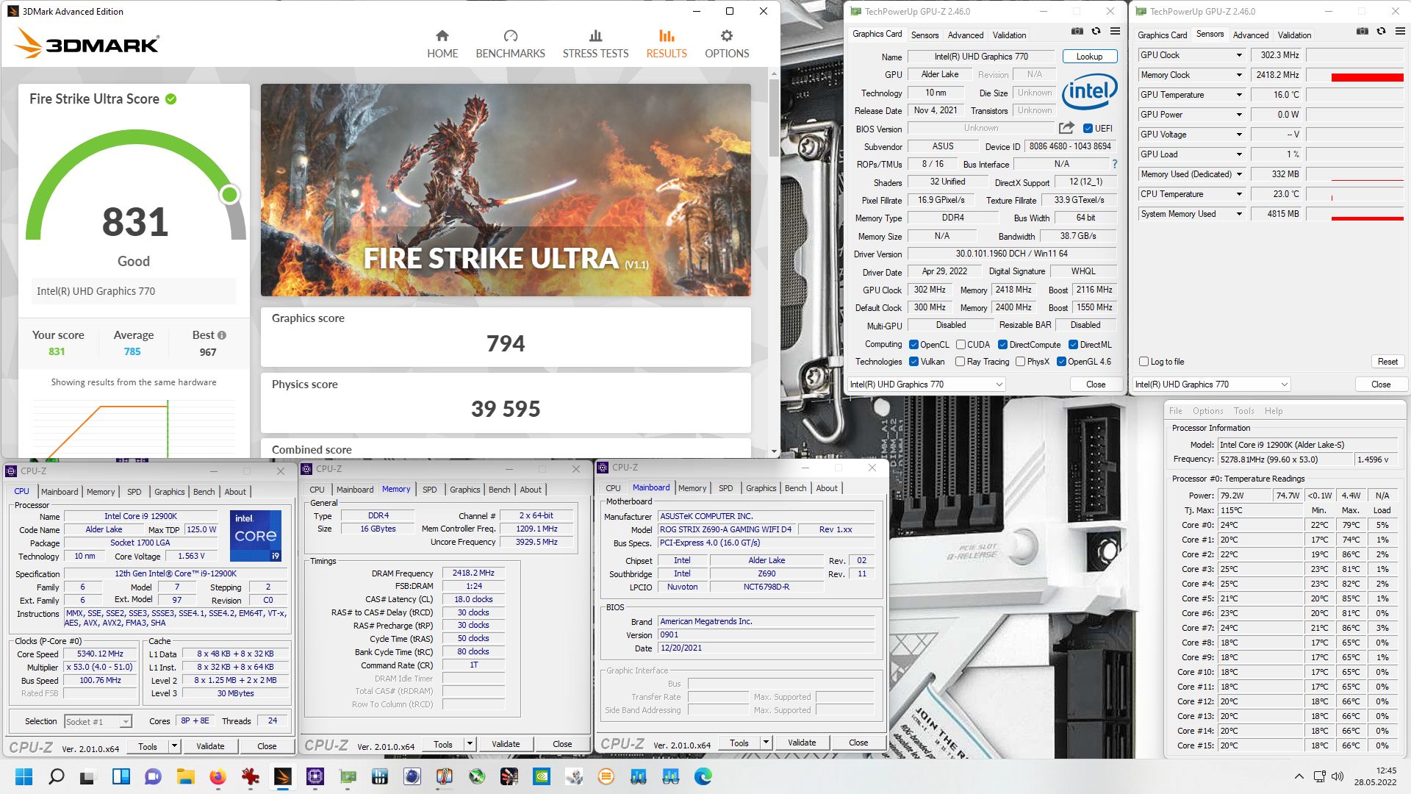1411x794 pixels.
Task: Open Firefox from the taskbar
Action: pyautogui.click(x=218, y=776)
